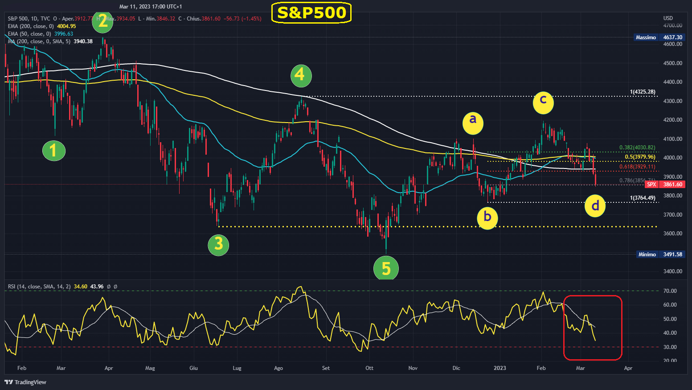Click the 2023 year label on time axis
The image size is (692, 390).
point(500,368)
